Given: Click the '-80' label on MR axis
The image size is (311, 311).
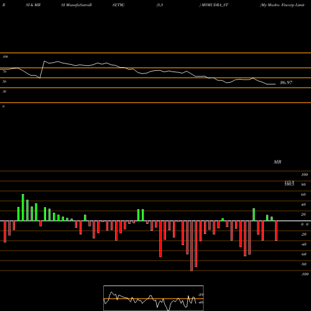Looking at the screenshot, I should [x=304, y=264].
